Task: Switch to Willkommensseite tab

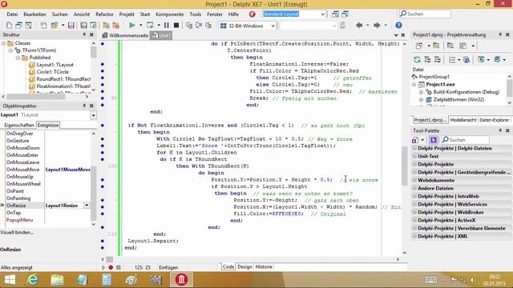Action: point(125,35)
